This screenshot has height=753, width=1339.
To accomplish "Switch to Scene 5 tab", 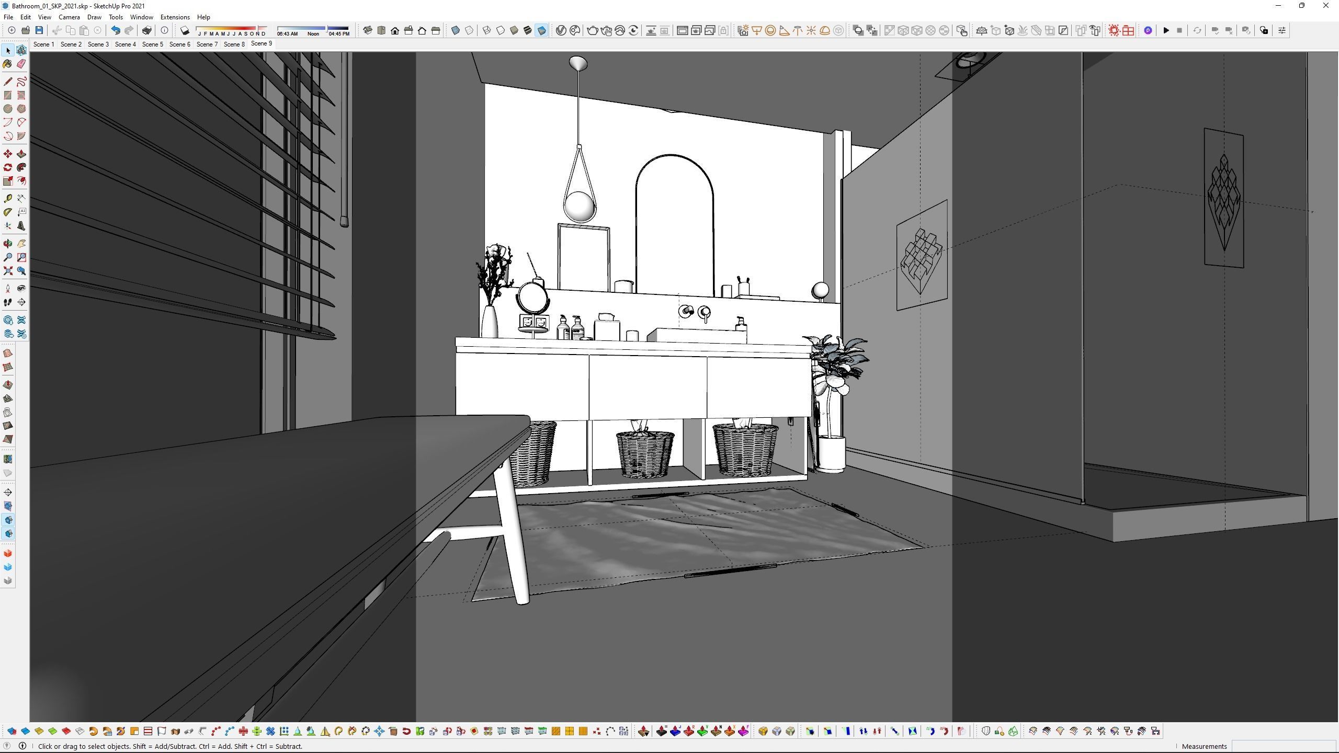I will (152, 44).
